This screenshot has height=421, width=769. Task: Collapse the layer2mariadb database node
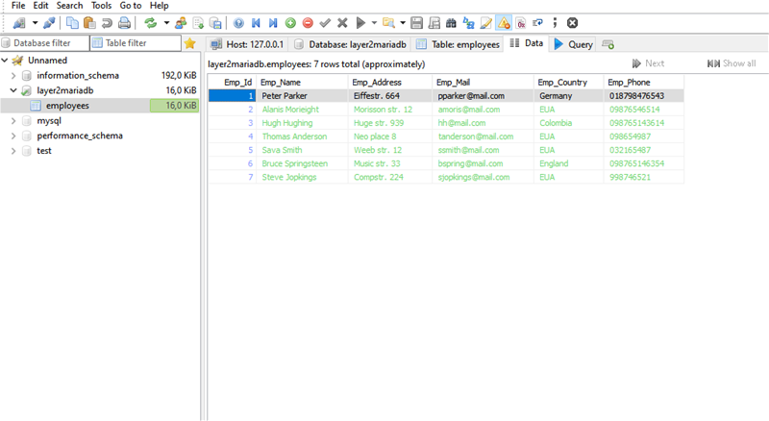click(13, 90)
